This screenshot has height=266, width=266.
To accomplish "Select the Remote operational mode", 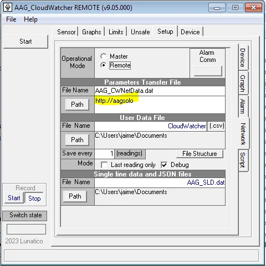I will pyautogui.click(x=104, y=65).
